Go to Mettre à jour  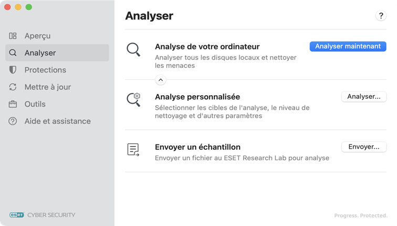point(47,87)
